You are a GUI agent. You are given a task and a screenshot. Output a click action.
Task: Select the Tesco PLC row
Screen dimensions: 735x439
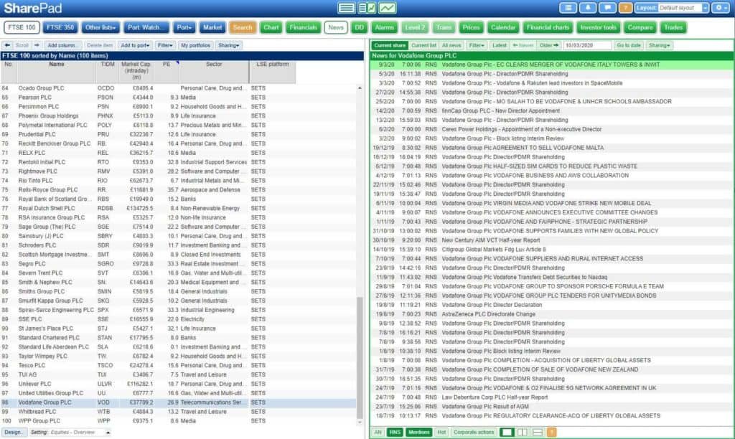[x=178, y=365]
